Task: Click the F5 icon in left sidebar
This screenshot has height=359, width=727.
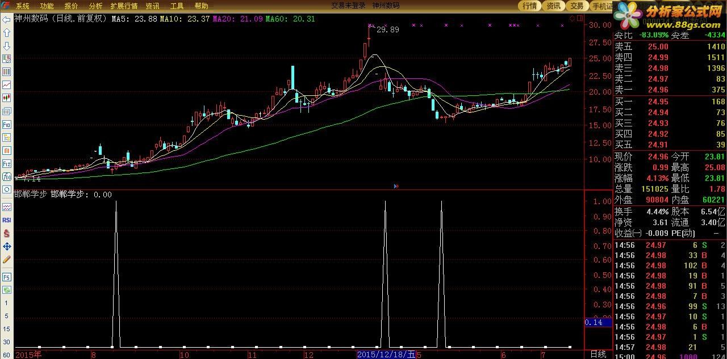Action: click(x=7, y=277)
